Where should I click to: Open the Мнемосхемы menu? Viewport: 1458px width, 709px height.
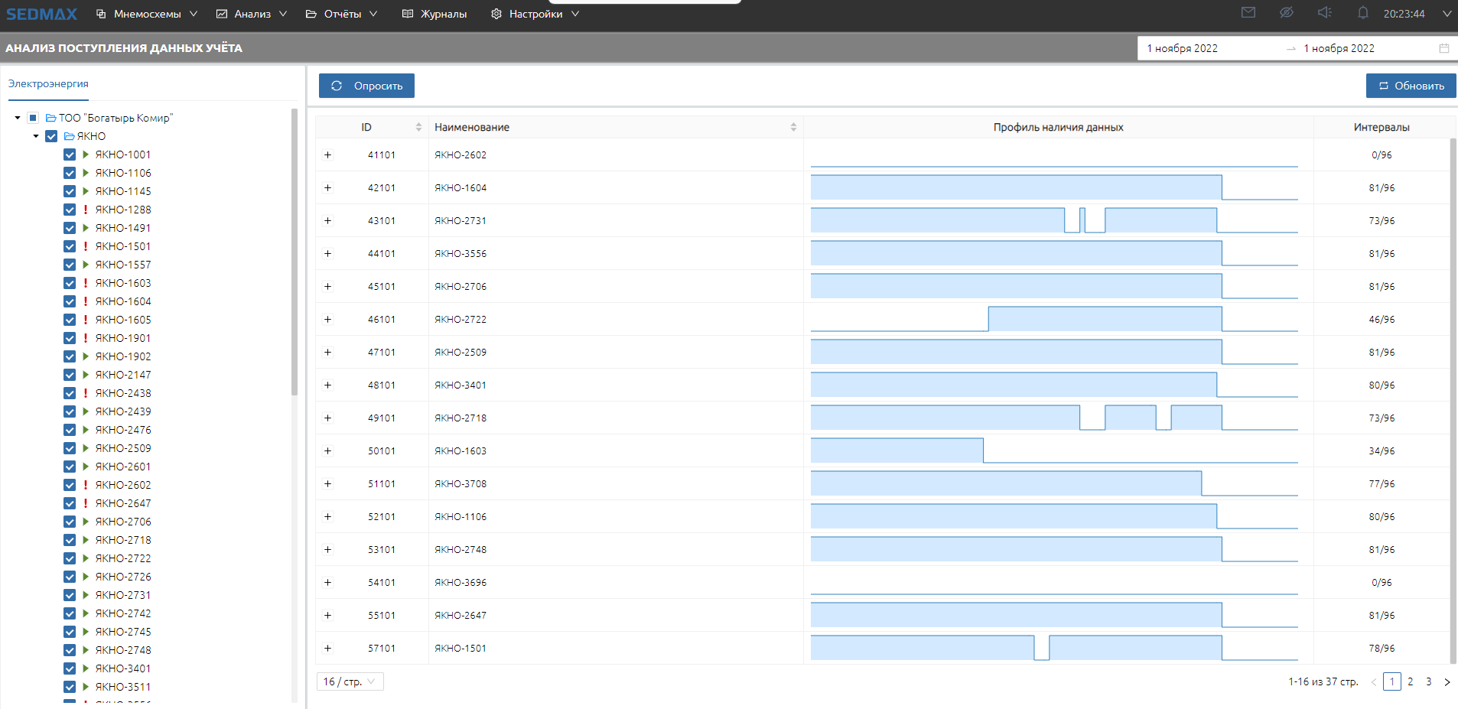pos(147,14)
